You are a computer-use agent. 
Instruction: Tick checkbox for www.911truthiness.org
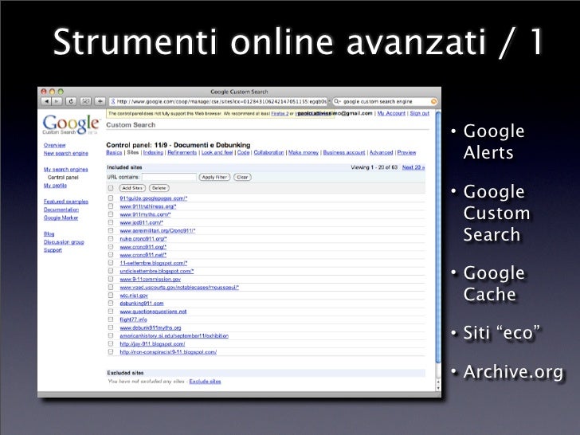coord(111,206)
